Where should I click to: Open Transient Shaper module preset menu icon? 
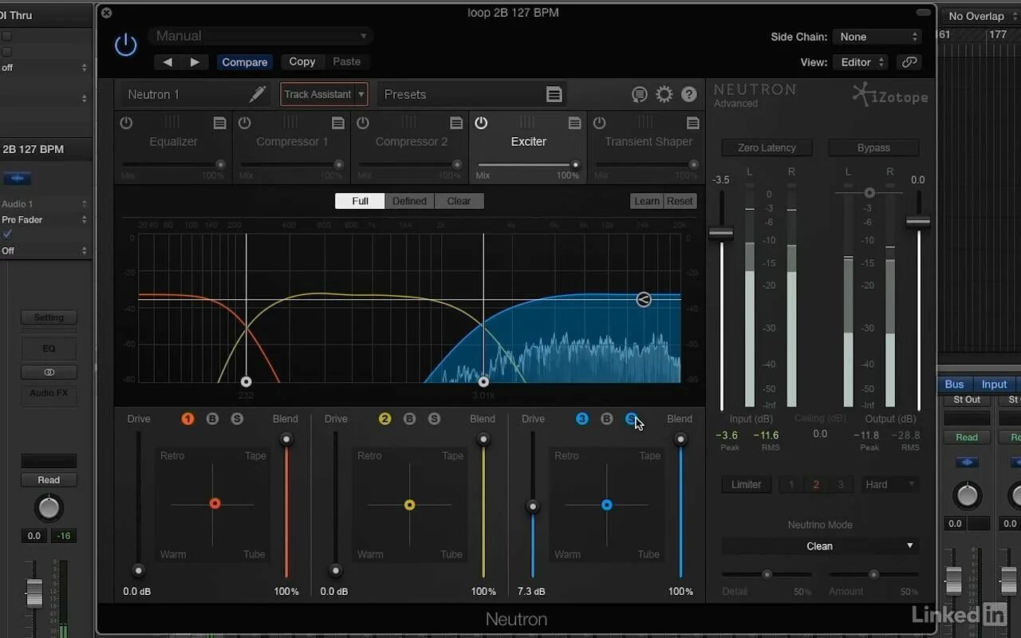pyautogui.click(x=692, y=123)
